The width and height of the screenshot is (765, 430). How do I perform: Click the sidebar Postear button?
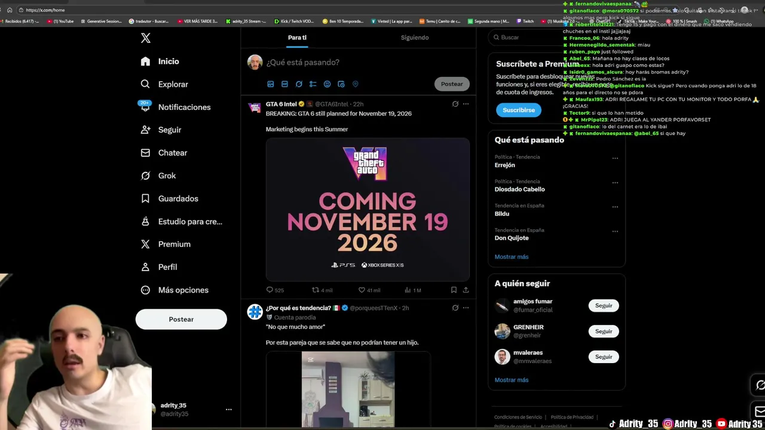tap(181, 320)
